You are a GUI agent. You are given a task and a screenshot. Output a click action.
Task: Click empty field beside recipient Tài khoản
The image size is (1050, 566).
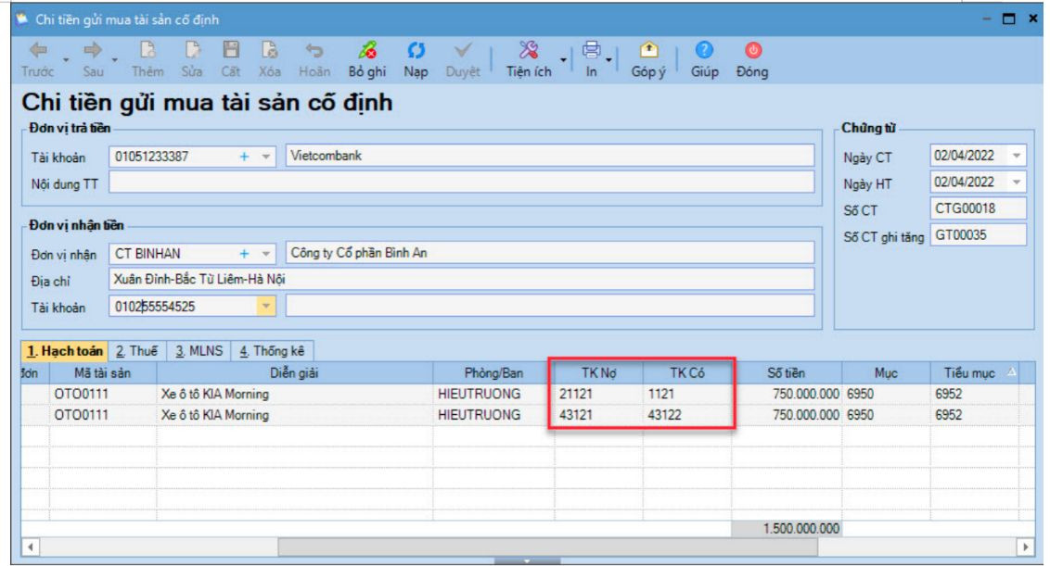550,307
